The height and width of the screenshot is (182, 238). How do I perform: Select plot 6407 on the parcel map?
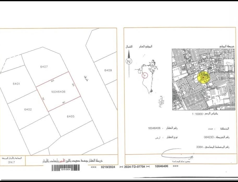pyautogui.click(x=44, y=67)
